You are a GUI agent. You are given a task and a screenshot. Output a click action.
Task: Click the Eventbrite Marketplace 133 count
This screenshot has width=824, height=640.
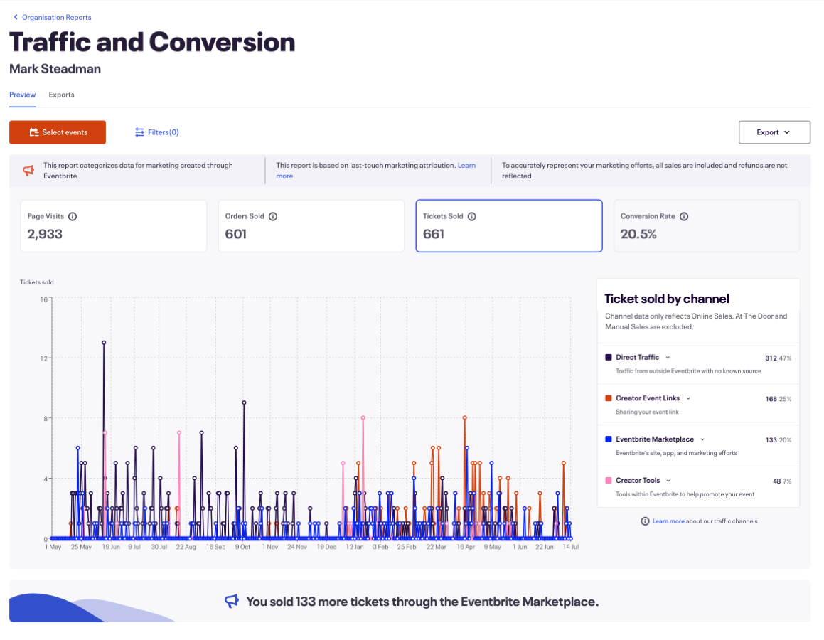coord(771,440)
